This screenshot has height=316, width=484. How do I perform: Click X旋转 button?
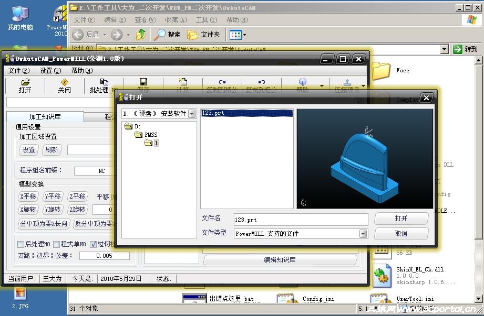[x=28, y=210]
